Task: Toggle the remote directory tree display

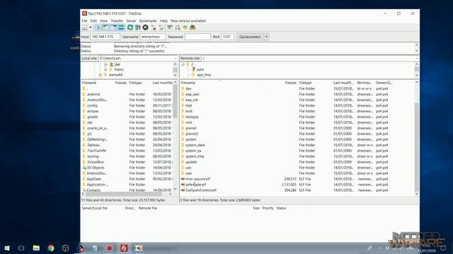Action: 113,28
